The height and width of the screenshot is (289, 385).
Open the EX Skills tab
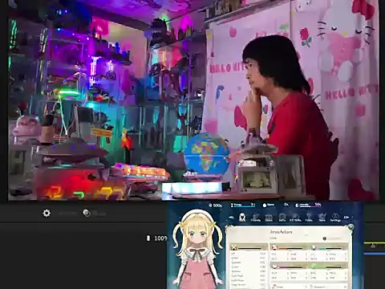point(295,218)
